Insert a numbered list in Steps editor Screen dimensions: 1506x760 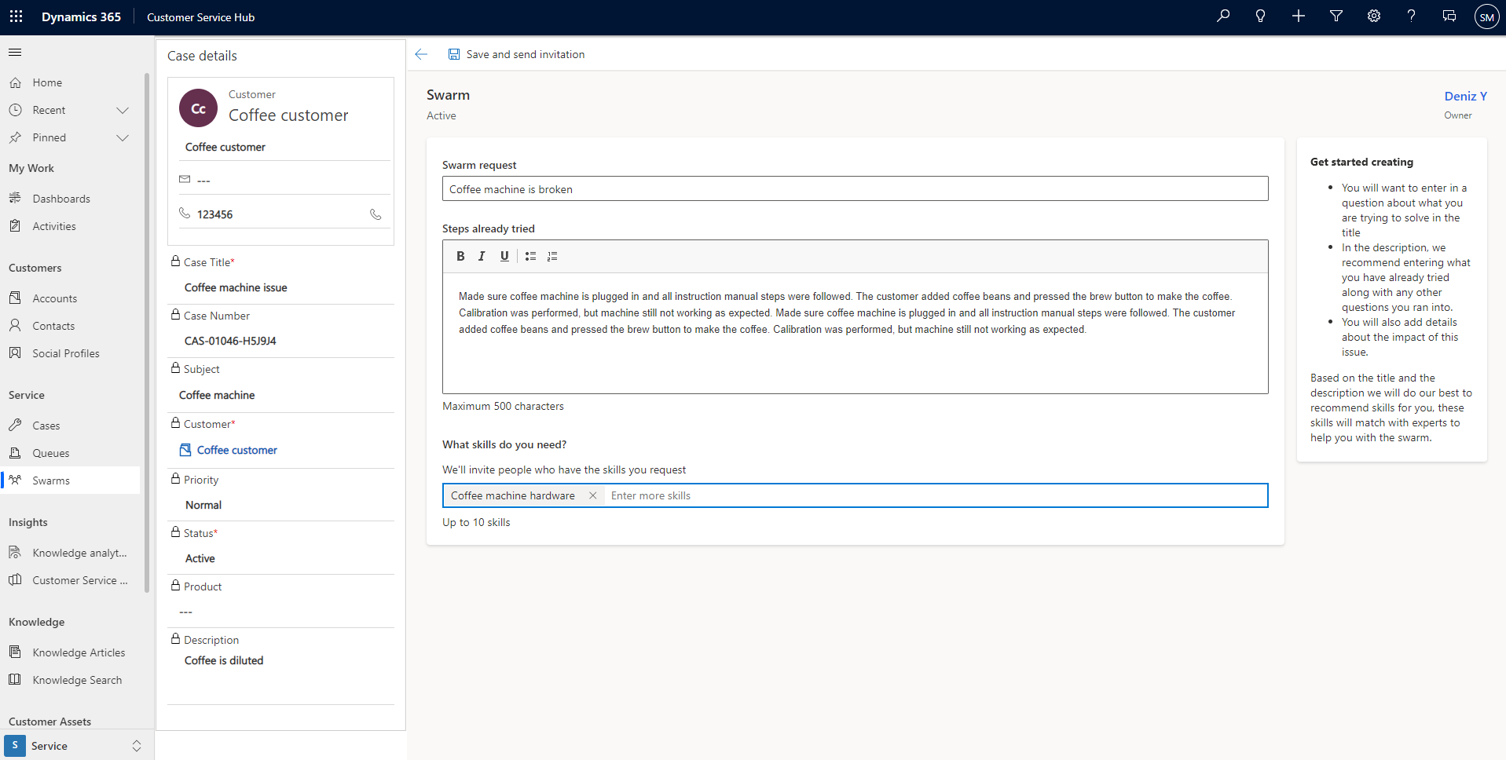552,256
